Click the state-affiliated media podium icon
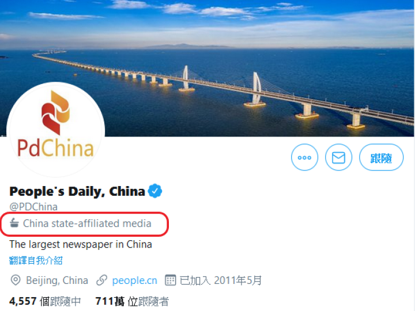This screenshot has height=311, width=415. pos(14,223)
